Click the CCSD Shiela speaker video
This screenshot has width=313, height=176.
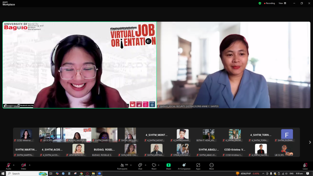(80, 65)
